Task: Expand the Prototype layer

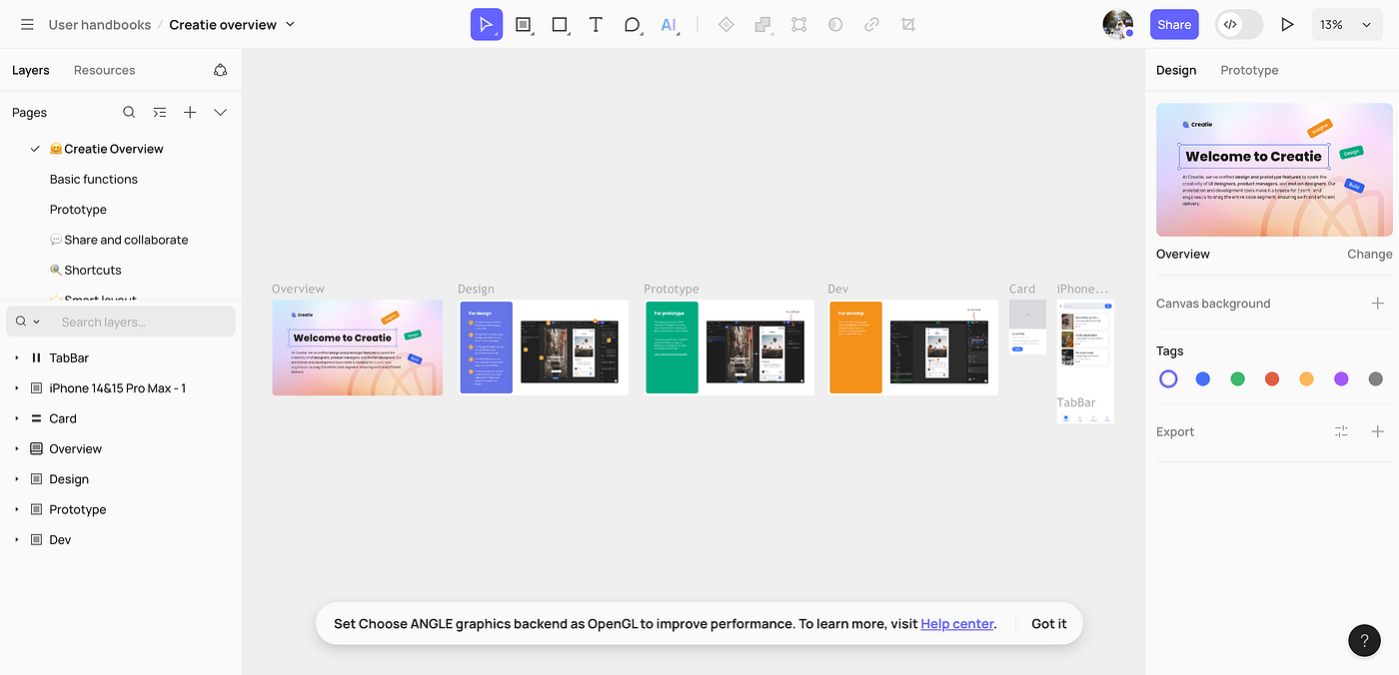Action: (x=16, y=509)
